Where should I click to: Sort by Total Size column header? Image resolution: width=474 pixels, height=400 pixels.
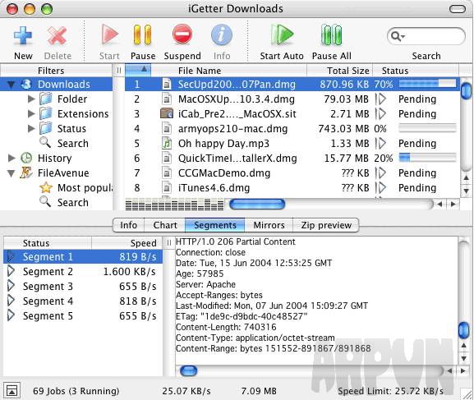coord(340,71)
